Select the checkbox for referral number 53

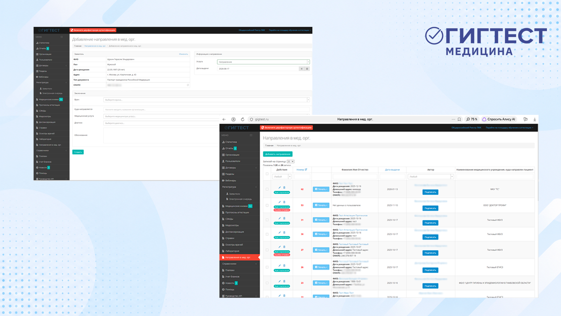click(267, 205)
